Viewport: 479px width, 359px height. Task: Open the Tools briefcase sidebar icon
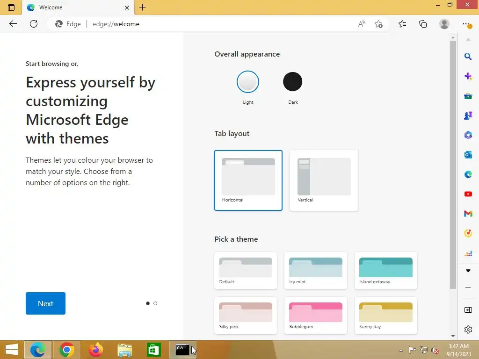pyautogui.click(x=468, y=96)
